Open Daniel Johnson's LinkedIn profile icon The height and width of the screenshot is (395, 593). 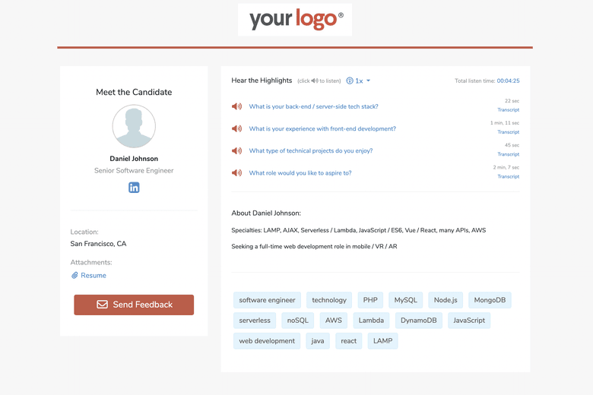pos(134,188)
